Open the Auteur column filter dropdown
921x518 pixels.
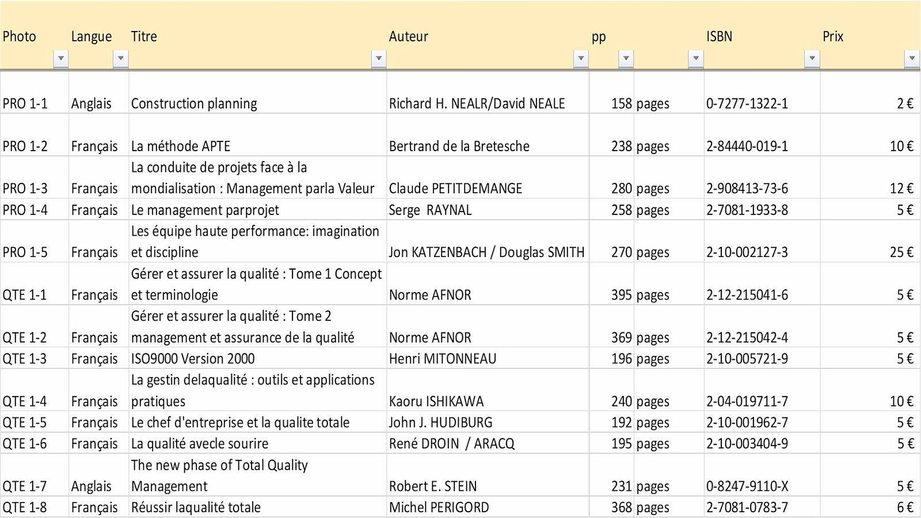point(581,59)
